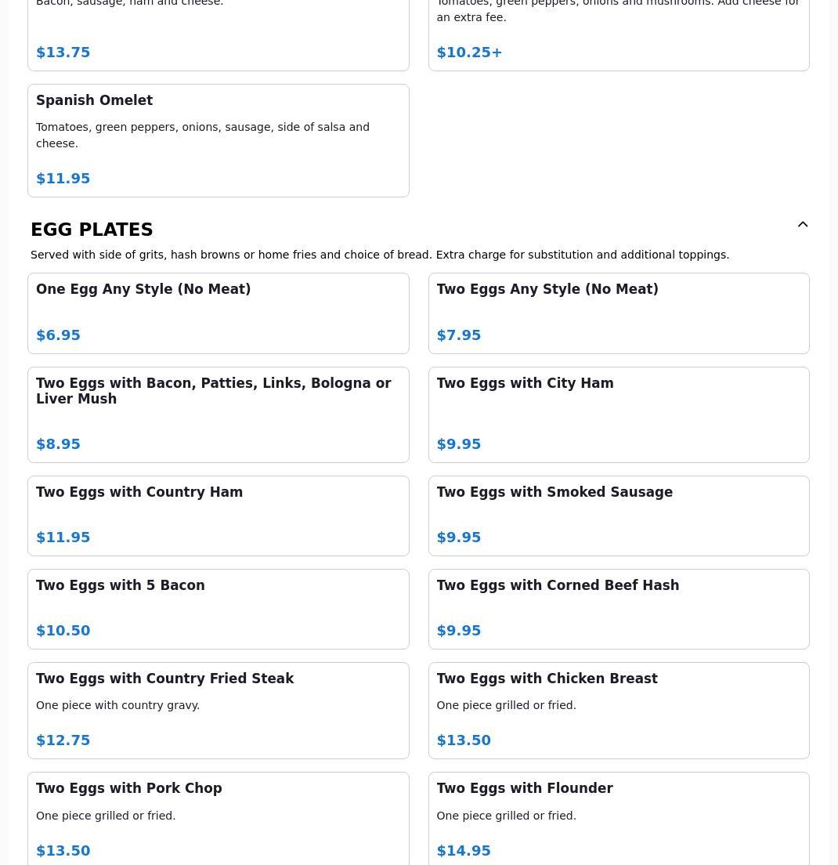Pick Two Eggs with Flounder
Viewport: 838px width, 865px height.
coord(618,818)
